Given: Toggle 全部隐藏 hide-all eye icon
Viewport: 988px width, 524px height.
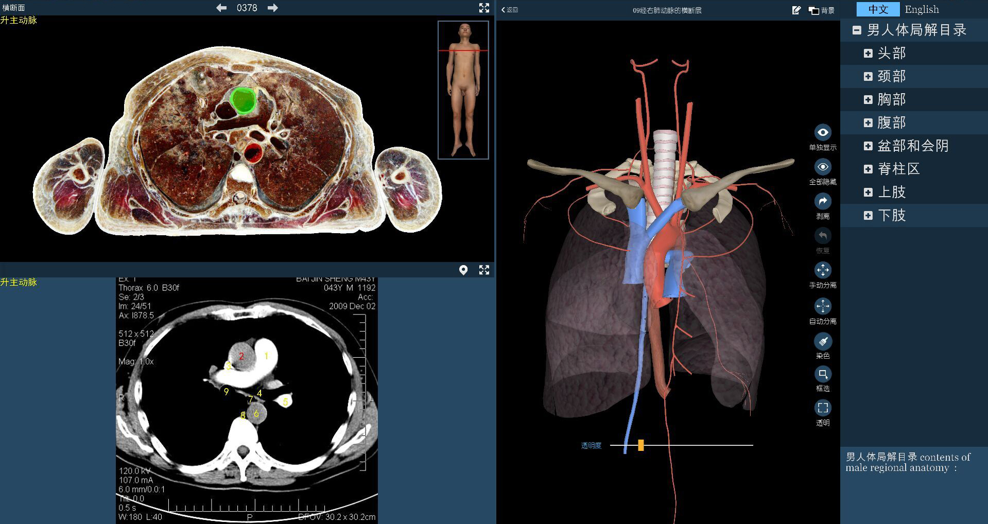Looking at the screenshot, I should click(x=823, y=167).
